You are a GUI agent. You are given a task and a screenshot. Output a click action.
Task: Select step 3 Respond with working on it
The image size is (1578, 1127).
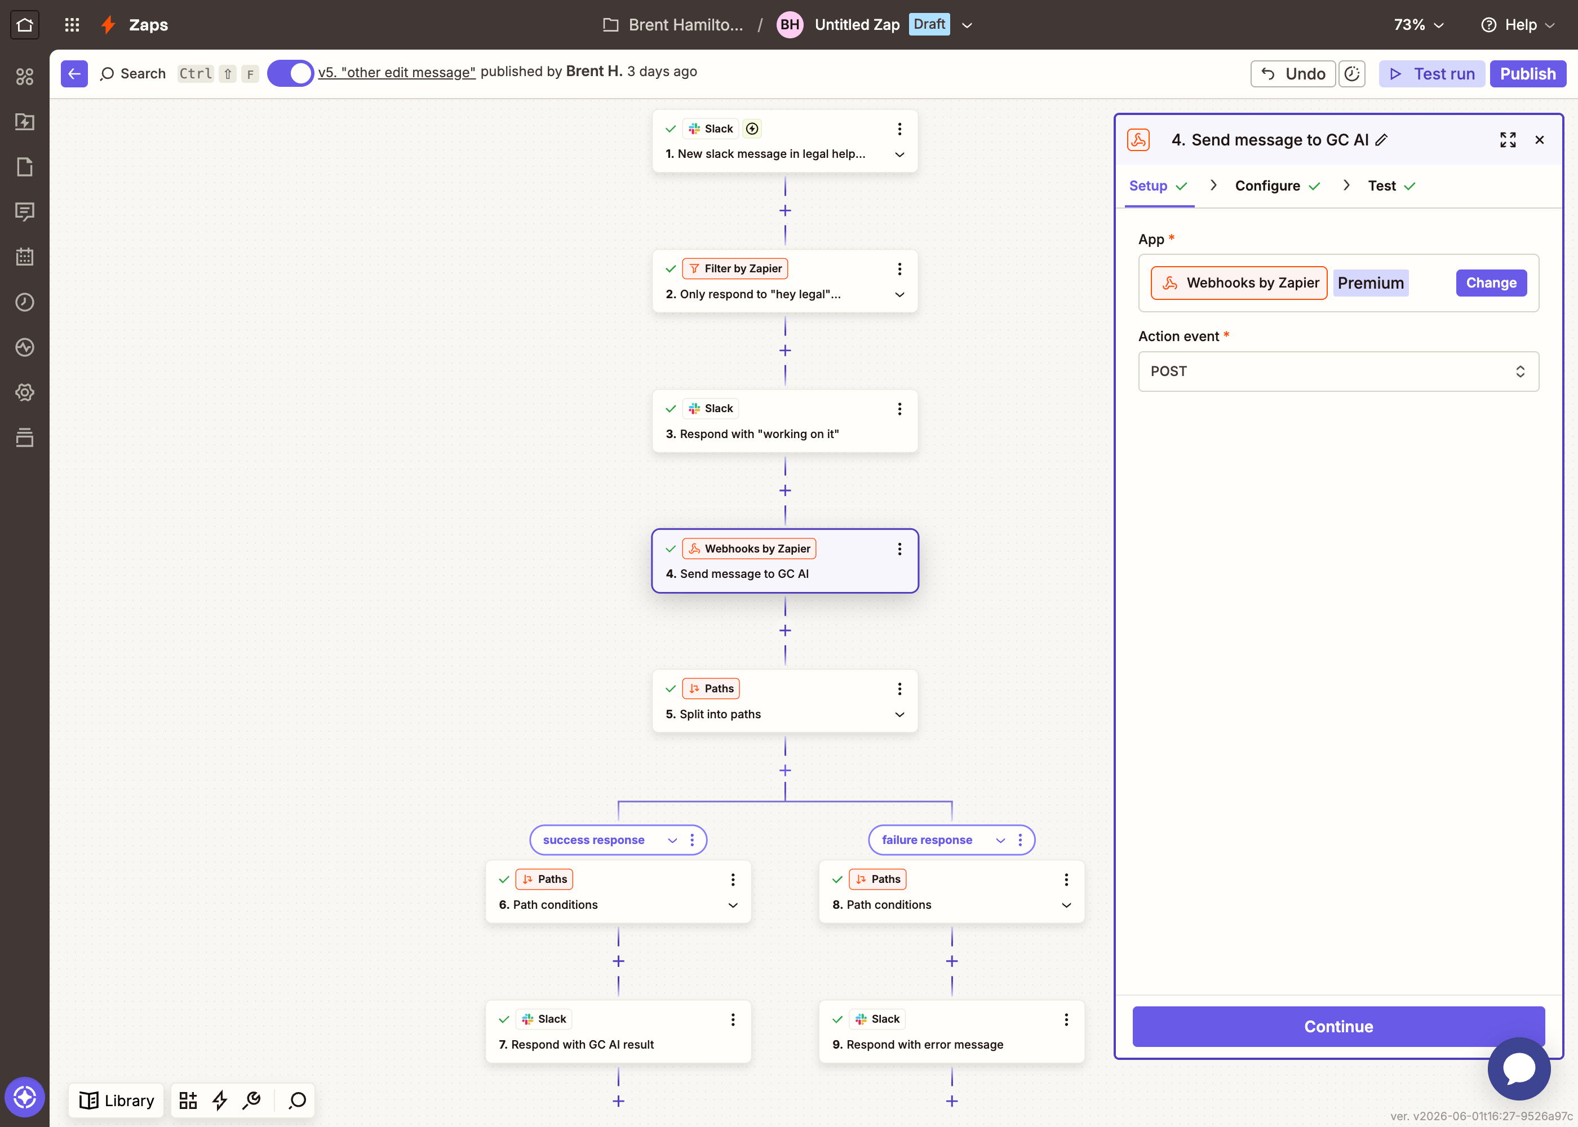pyautogui.click(x=785, y=421)
